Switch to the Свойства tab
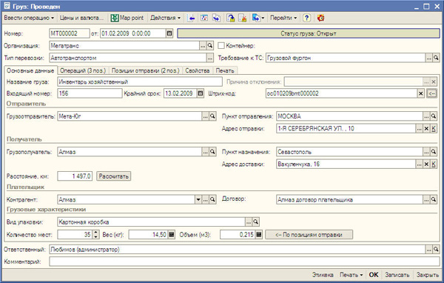Screen dimensions: 444x283 198,70
